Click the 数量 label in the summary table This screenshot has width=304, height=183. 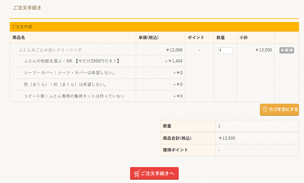[x=167, y=126]
